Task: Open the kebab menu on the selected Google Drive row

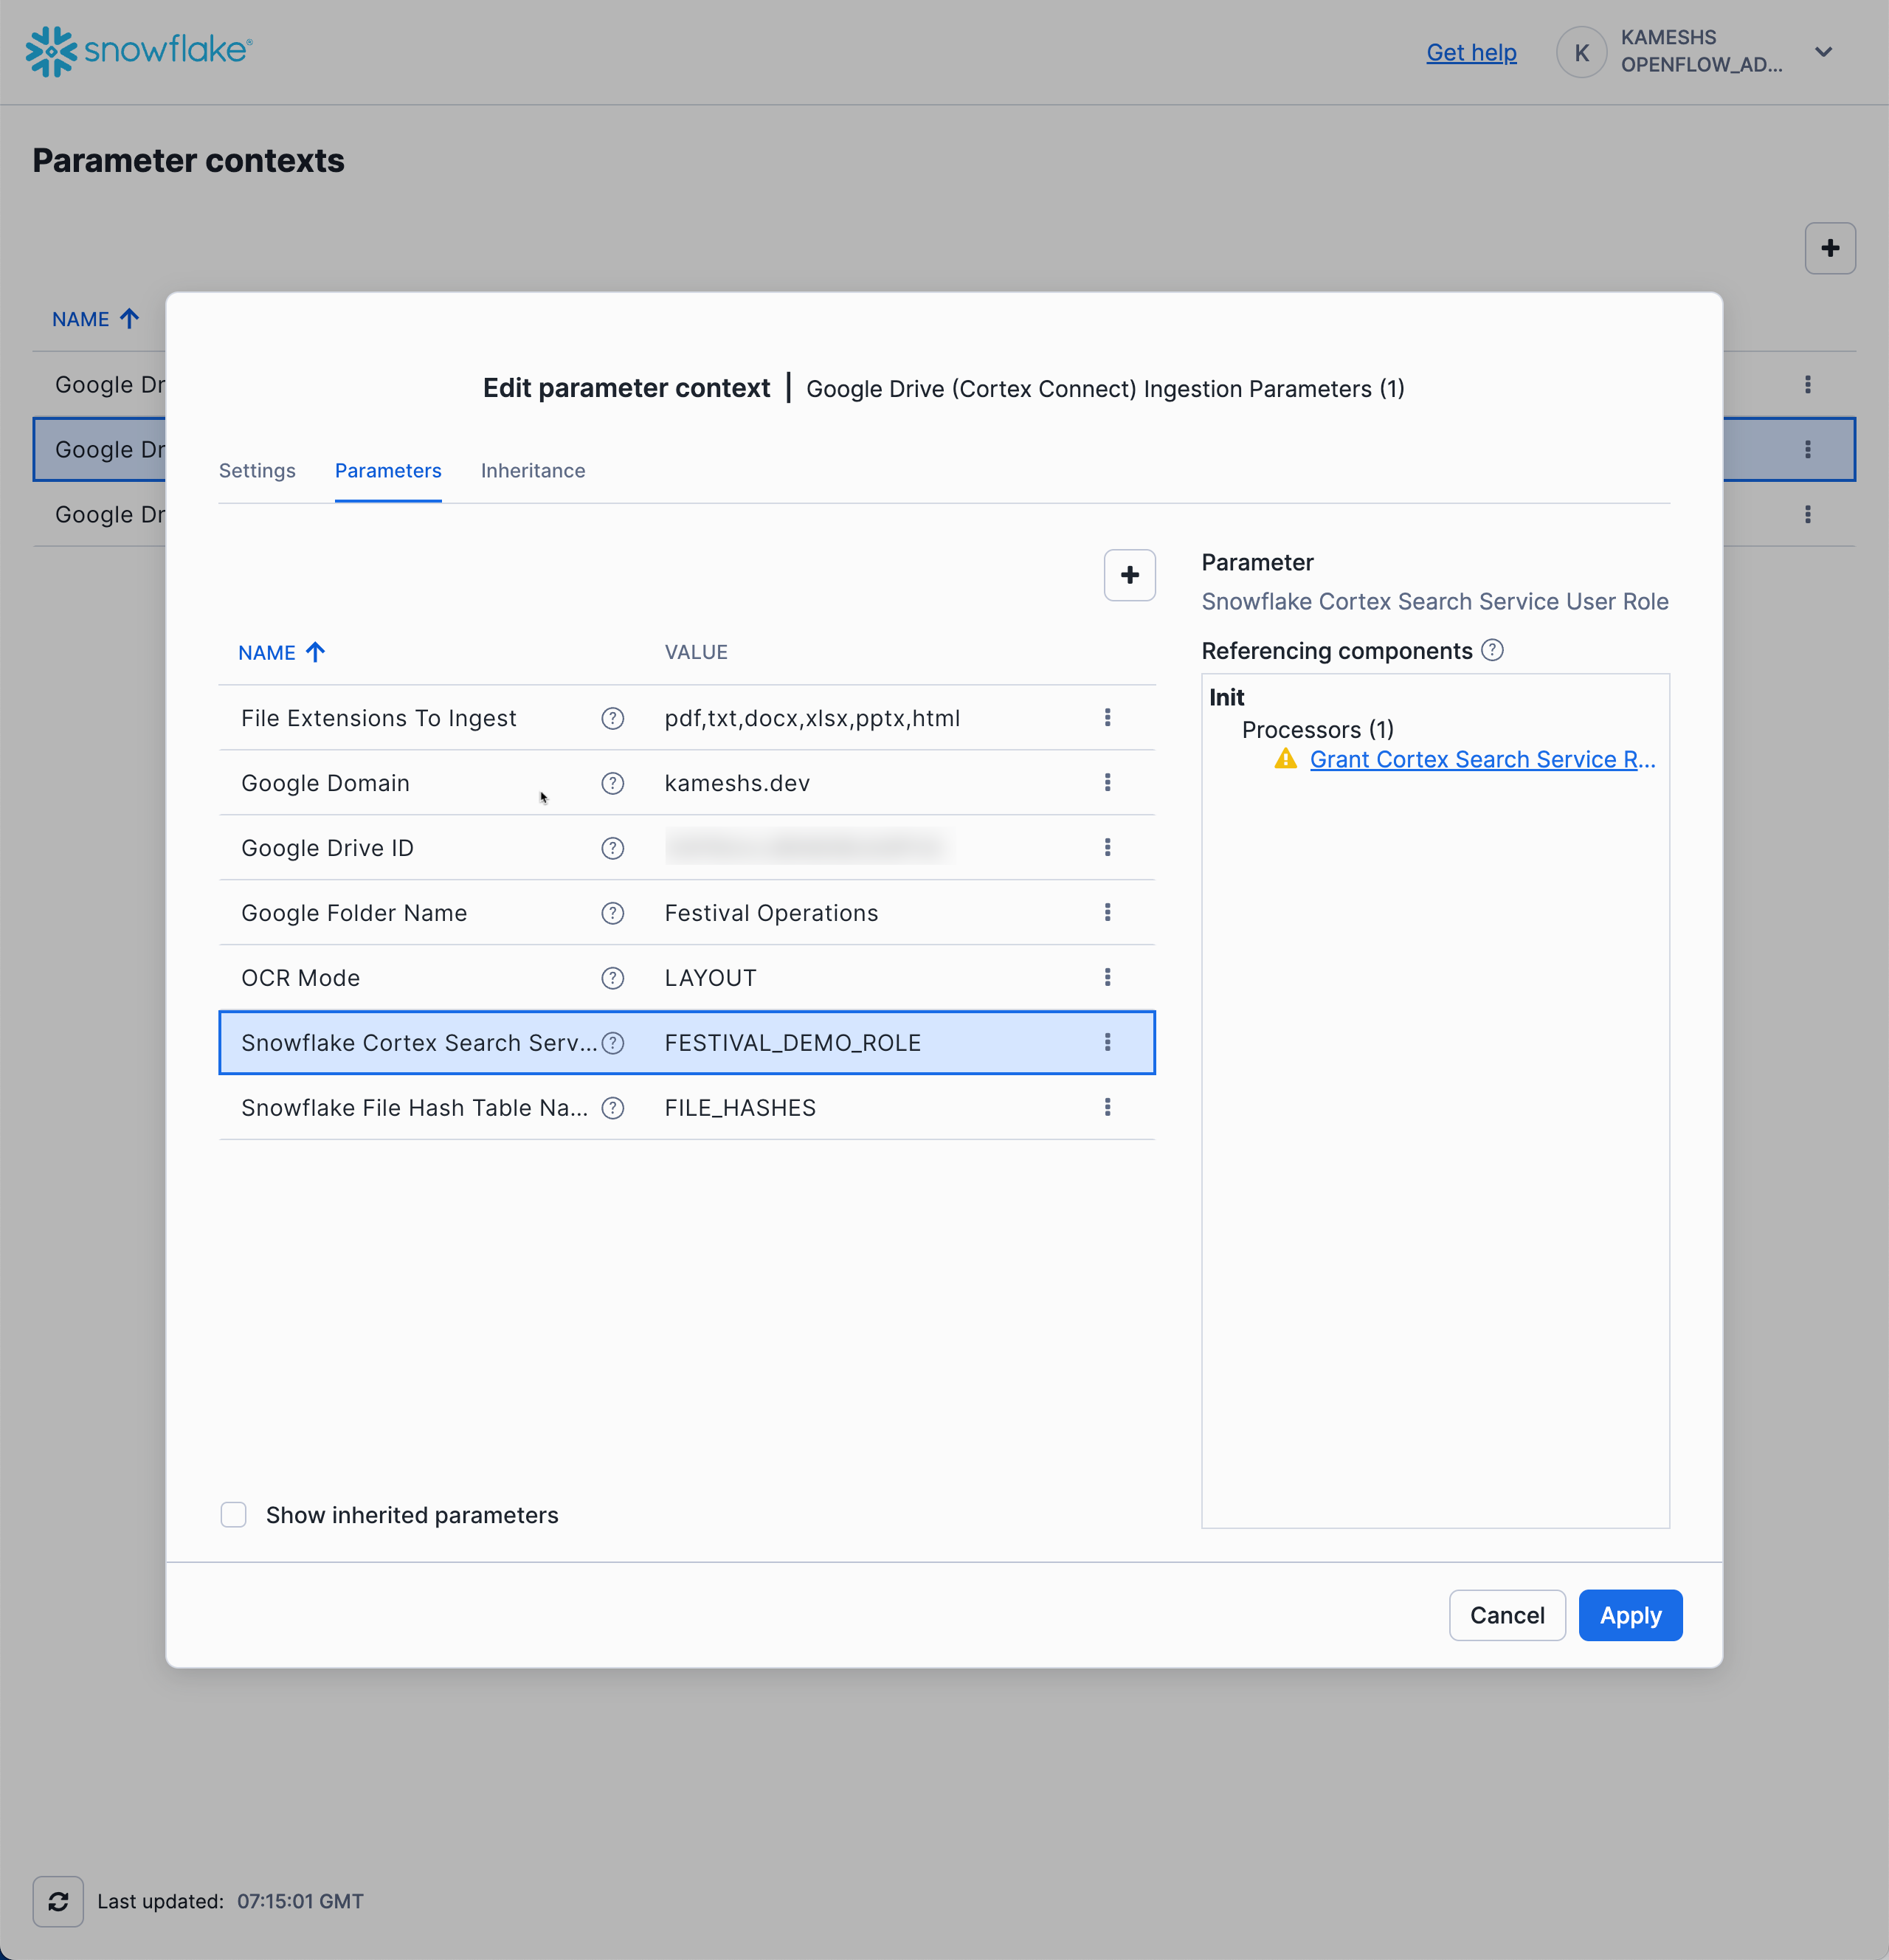Action: point(1807,449)
